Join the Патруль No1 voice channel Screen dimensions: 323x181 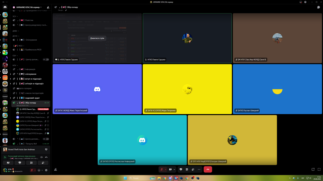[x=31, y=144]
